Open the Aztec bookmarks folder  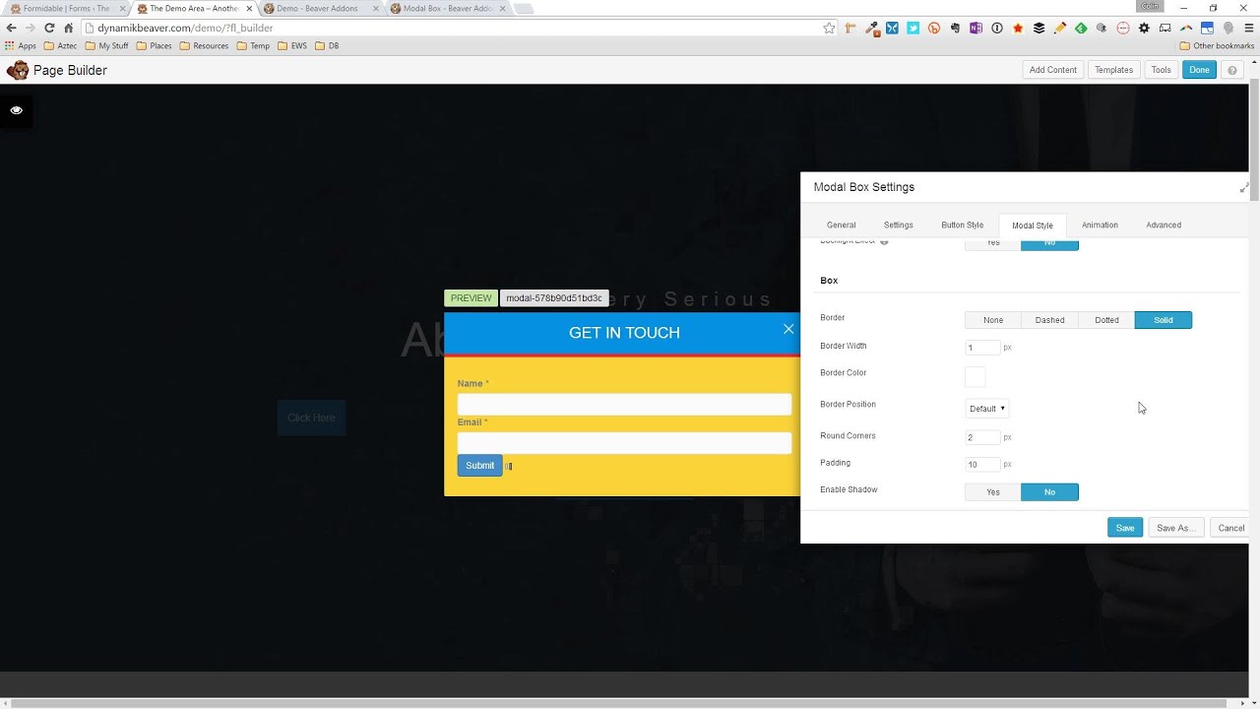pyautogui.click(x=60, y=46)
